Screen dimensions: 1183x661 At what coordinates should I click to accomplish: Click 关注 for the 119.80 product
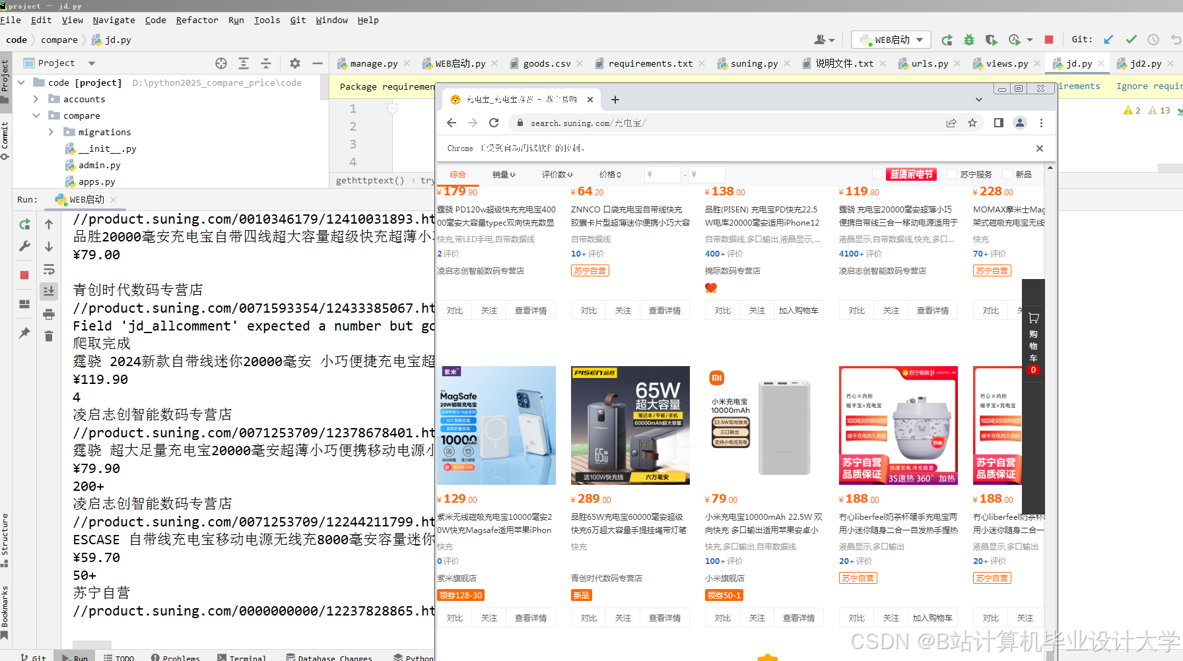point(891,311)
